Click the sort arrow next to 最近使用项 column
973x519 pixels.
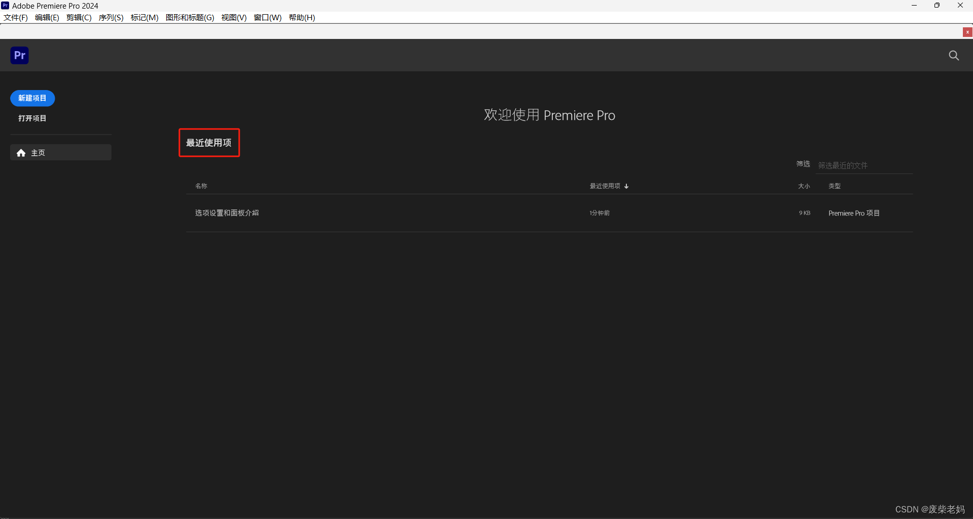point(626,186)
